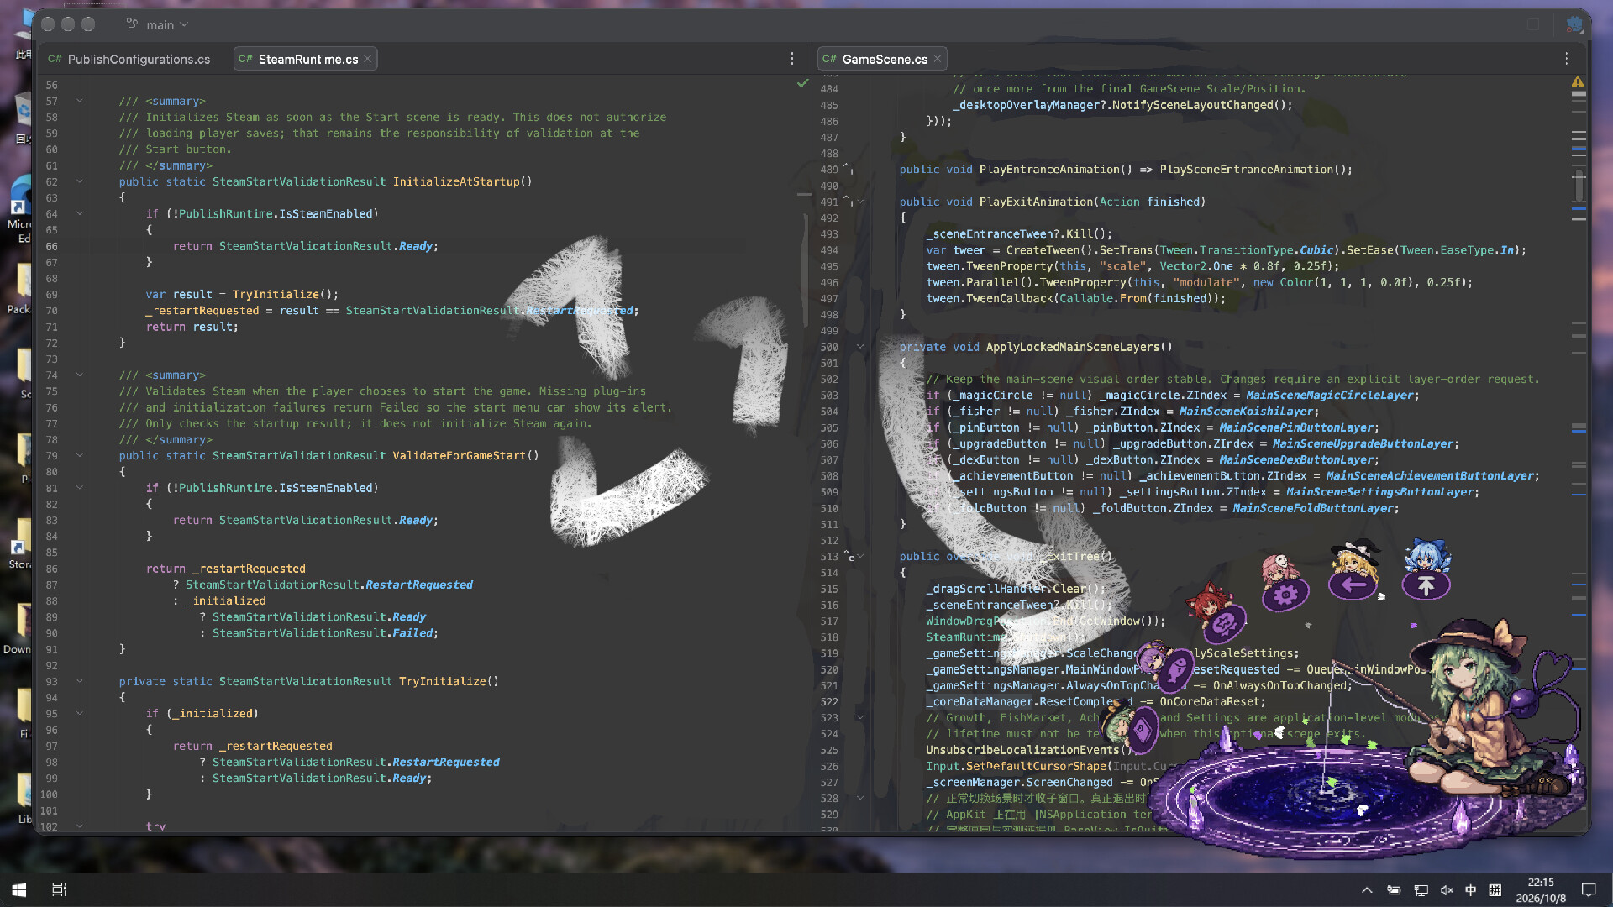The height and width of the screenshot is (907, 1613).
Task: Open the yellow warning indicator in GameScene editor
Action: click(x=1578, y=82)
